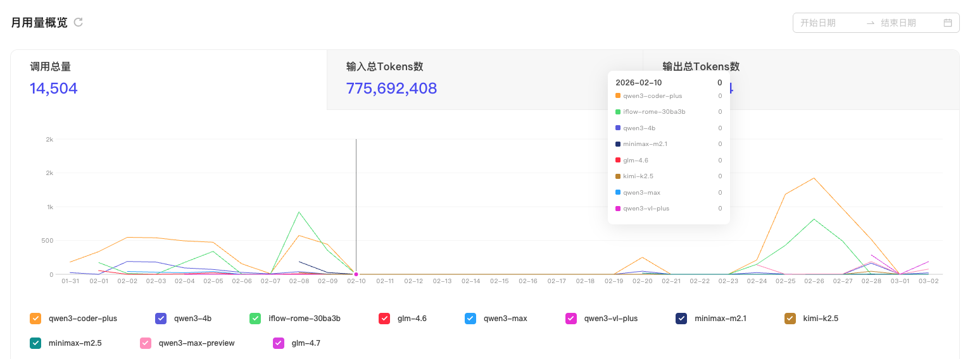Toggle the qwen3-max series checkbox
The width and height of the screenshot is (970, 359).
(x=470, y=319)
